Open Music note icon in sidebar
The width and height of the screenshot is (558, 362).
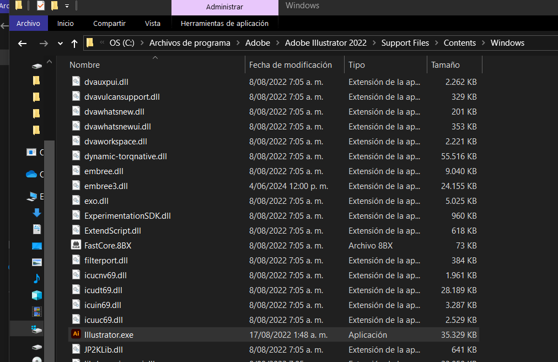point(36,278)
